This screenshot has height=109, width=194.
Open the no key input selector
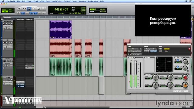coord(137,54)
